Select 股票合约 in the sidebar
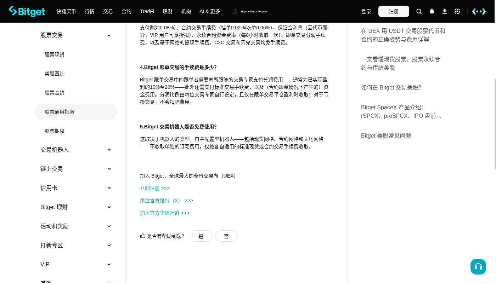This screenshot has height=283, width=496. [76, 93]
